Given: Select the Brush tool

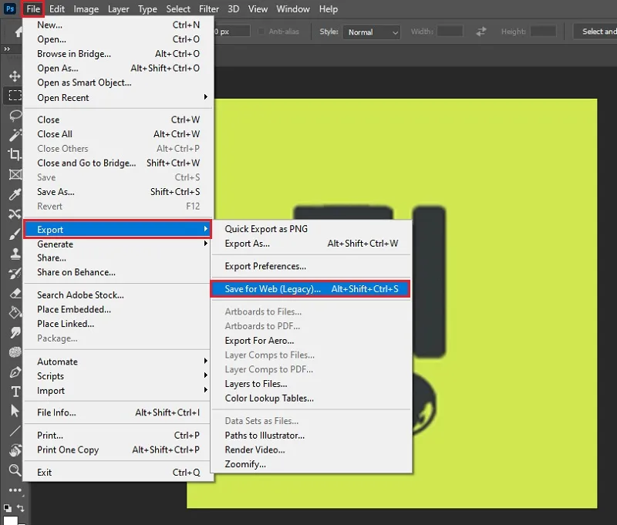Looking at the screenshot, I should pyautogui.click(x=15, y=234).
